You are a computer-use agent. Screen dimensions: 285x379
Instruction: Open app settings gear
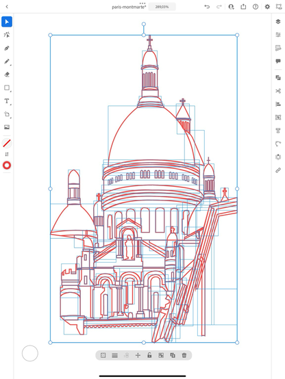pos(267,7)
